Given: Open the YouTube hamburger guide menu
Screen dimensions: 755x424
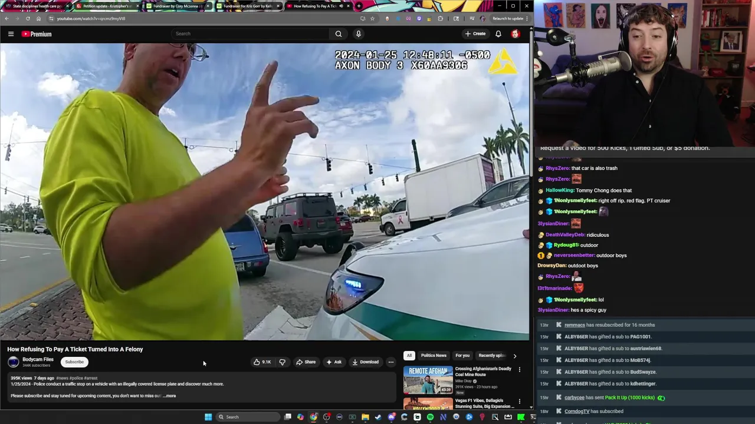Looking at the screenshot, I should pos(11,34).
